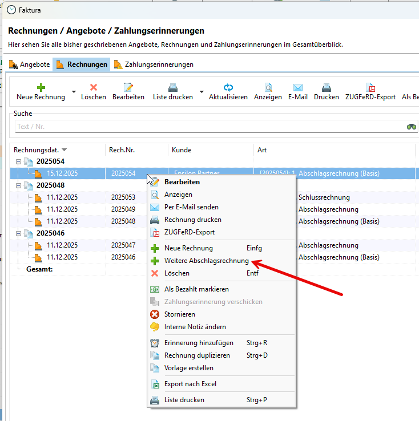Select Export nach Excel menu entry
Image resolution: width=419 pixels, height=421 pixels.
tap(190, 384)
